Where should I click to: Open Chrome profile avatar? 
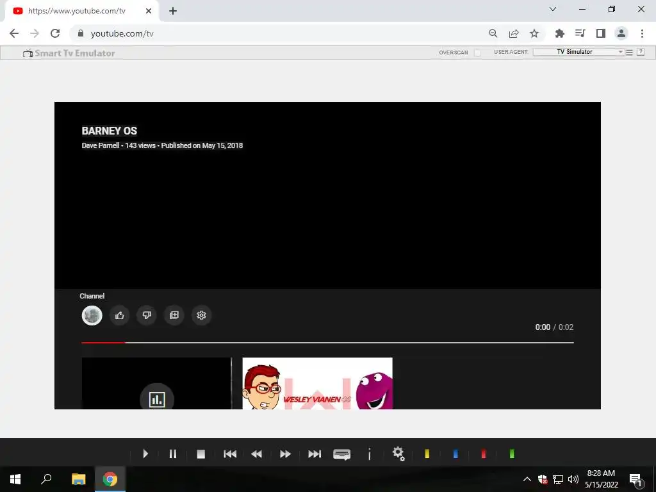point(621,33)
